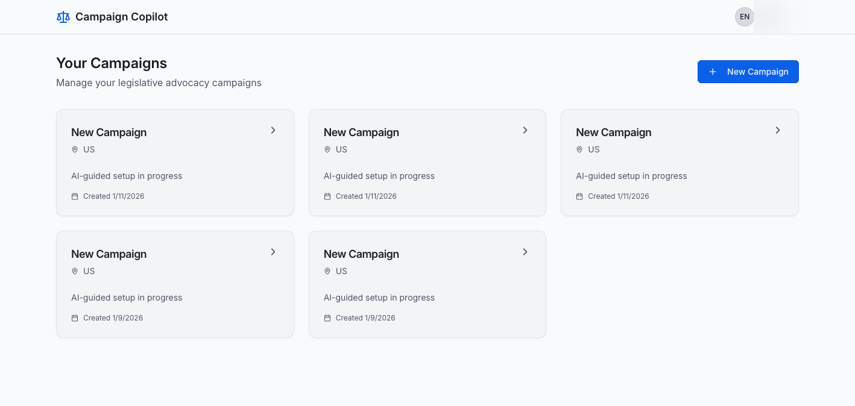
Task: Open the top-right campaign card's chevron arrow
Action: coord(778,130)
